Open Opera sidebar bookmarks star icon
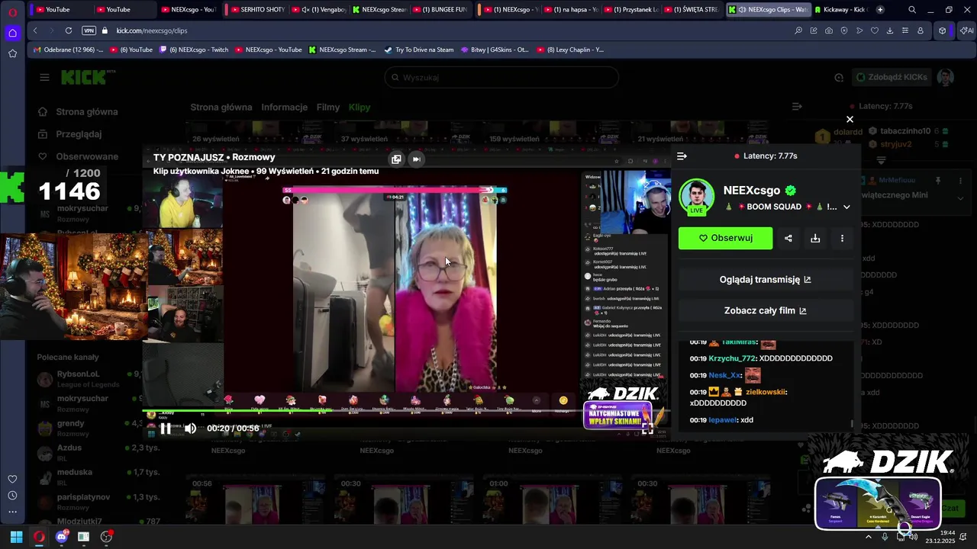The width and height of the screenshot is (977, 549). 12,53
